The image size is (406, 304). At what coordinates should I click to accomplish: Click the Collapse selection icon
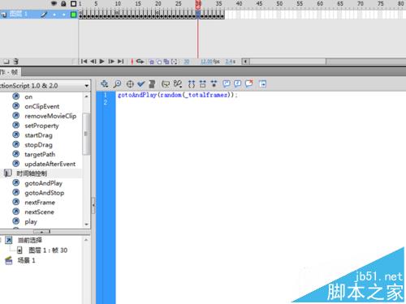click(202, 84)
